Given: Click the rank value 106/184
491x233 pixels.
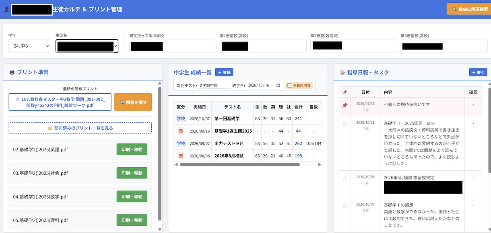Looking at the screenshot, I should 314,143.
